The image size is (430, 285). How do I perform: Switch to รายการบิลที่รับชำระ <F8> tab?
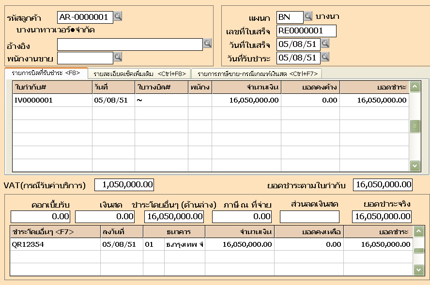(x=46, y=73)
